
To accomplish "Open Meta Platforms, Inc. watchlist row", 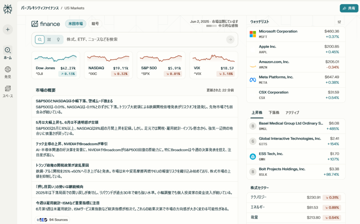I will (296, 80).
